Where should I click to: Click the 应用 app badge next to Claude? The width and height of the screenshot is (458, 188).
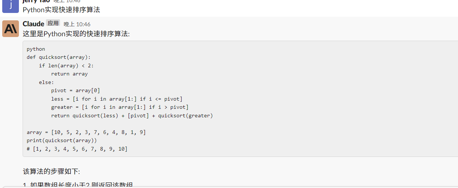pyautogui.click(x=53, y=23)
